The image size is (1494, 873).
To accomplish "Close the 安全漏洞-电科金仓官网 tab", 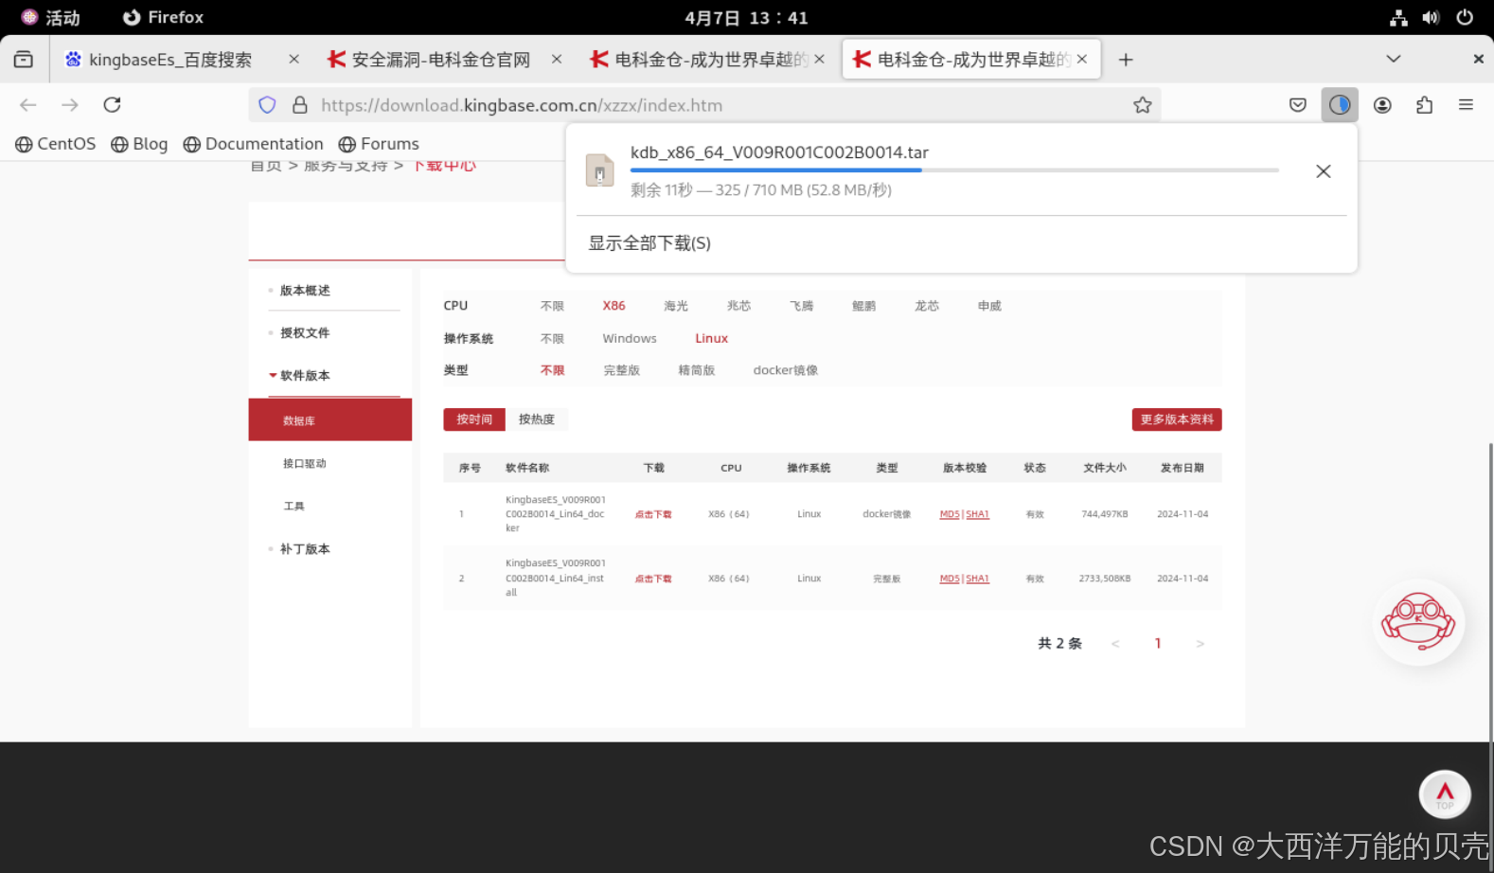I will pos(557,59).
